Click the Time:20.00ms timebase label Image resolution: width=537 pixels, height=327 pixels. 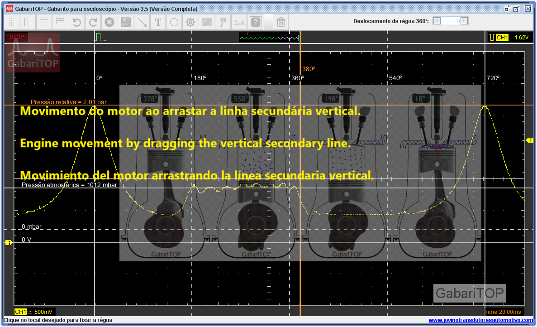coord(503,312)
